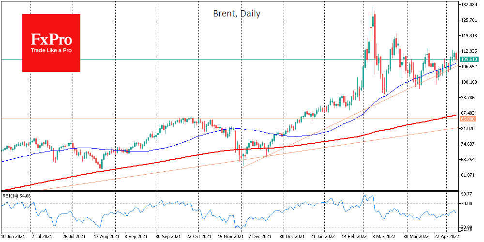The image size is (484, 242).
Task: Click the green 109.510 current price tag
Action: (469, 59)
